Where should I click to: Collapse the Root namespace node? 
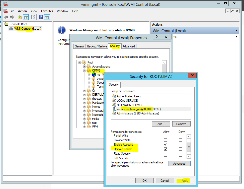click(80, 62)
